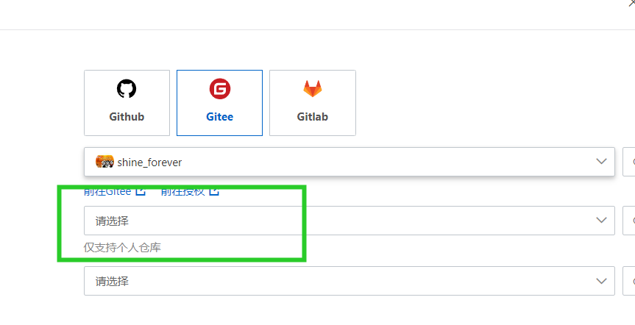635x325 pixels.
Task: Click the 仅支持个人仓库 hint text
Action: 122,247
